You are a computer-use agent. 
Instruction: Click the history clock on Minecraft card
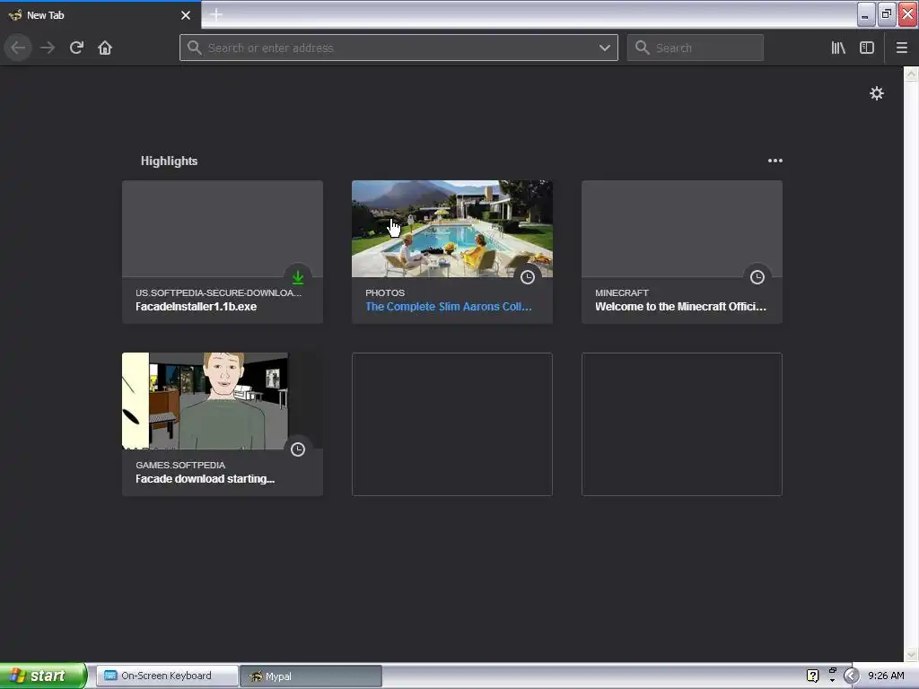point(757,277)
